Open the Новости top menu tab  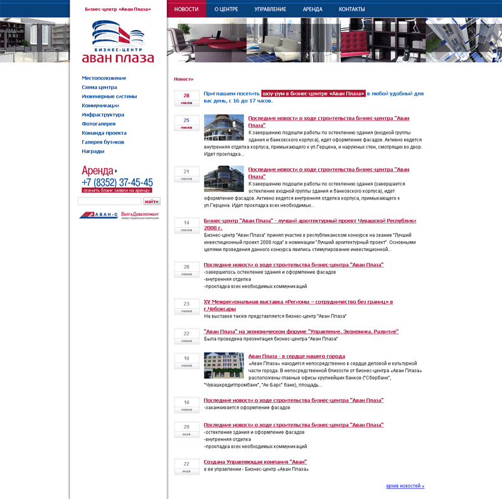[x=186, y=9]
